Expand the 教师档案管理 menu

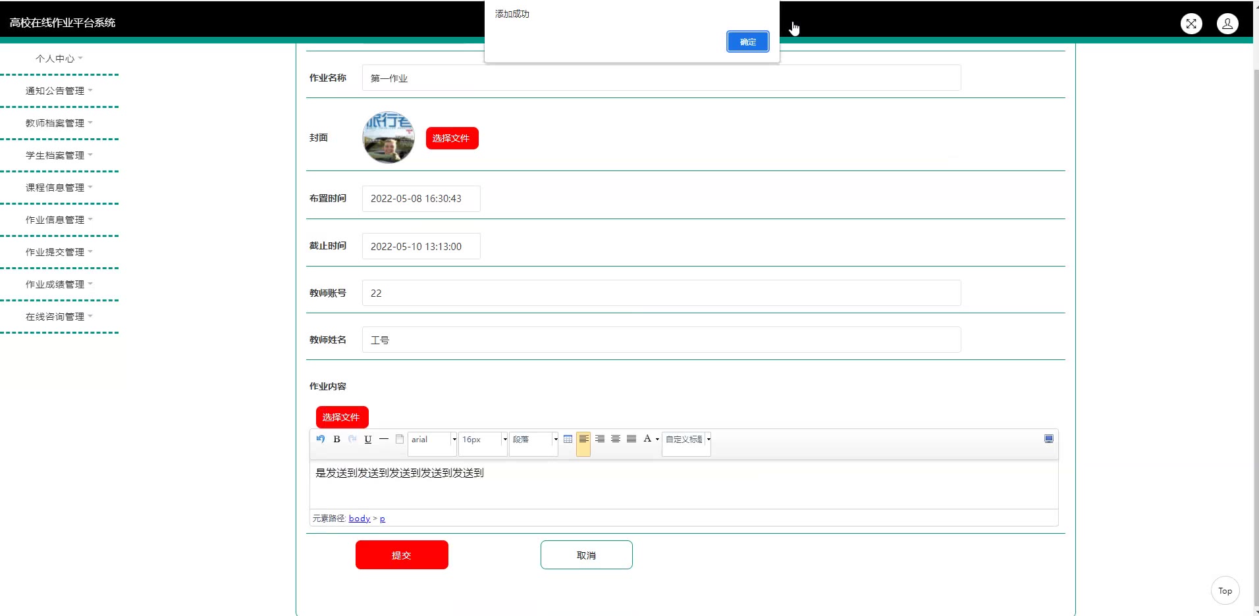[59, 123]
